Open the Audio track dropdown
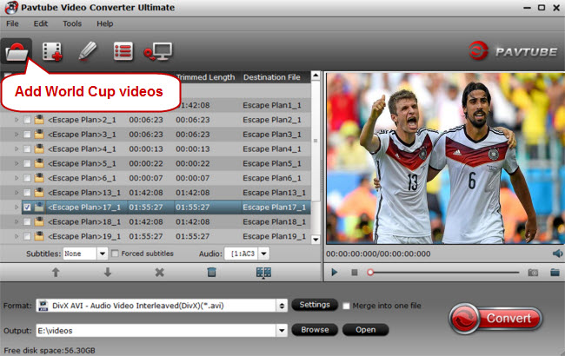The image size is (565, 356). tap(263, 254)
